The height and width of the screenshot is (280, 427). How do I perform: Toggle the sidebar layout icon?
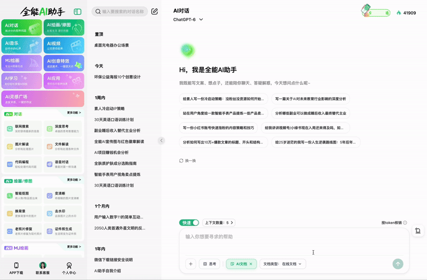(x=77, y=11)
